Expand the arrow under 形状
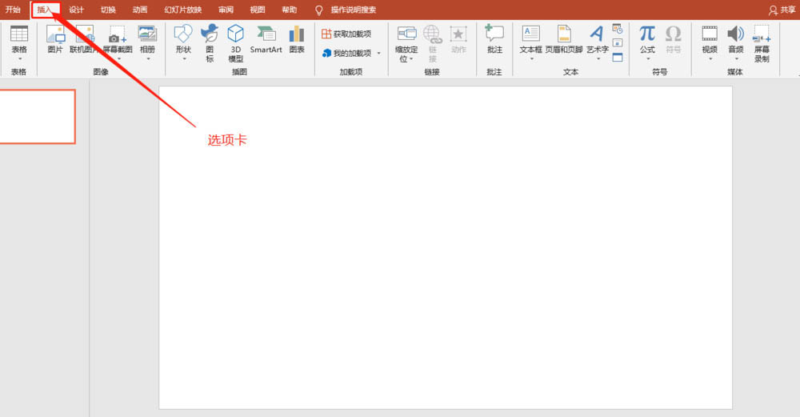 click(x=184, y=59)
